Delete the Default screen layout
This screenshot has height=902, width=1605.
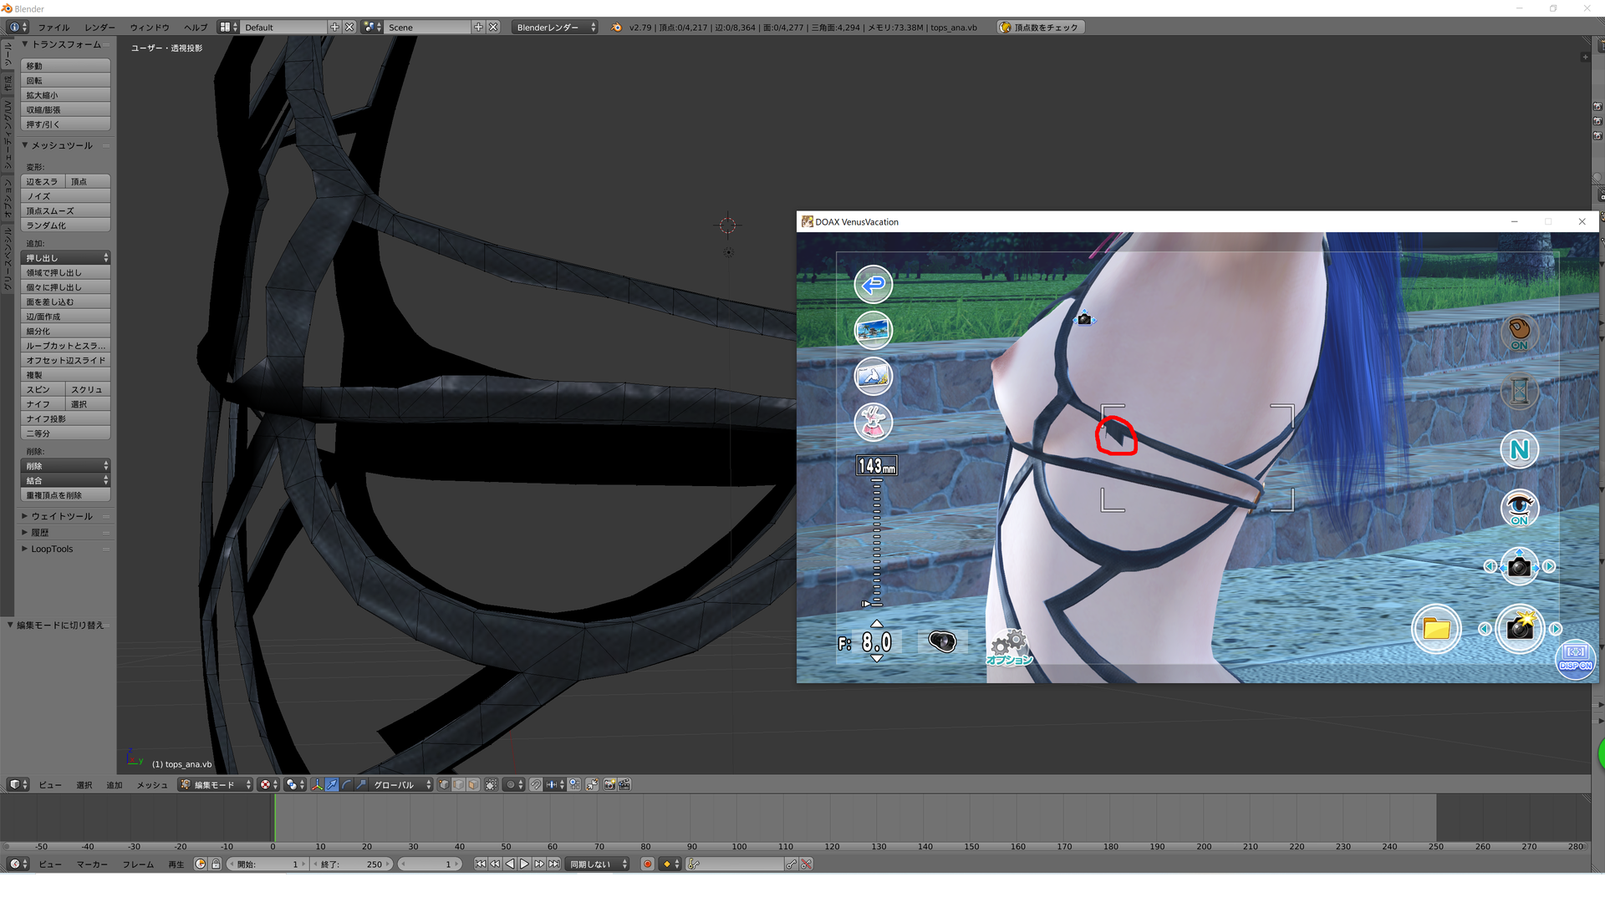click(x=349, y=27)
